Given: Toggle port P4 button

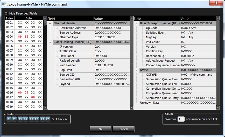Looking at the screenshot, I should 25,119.
